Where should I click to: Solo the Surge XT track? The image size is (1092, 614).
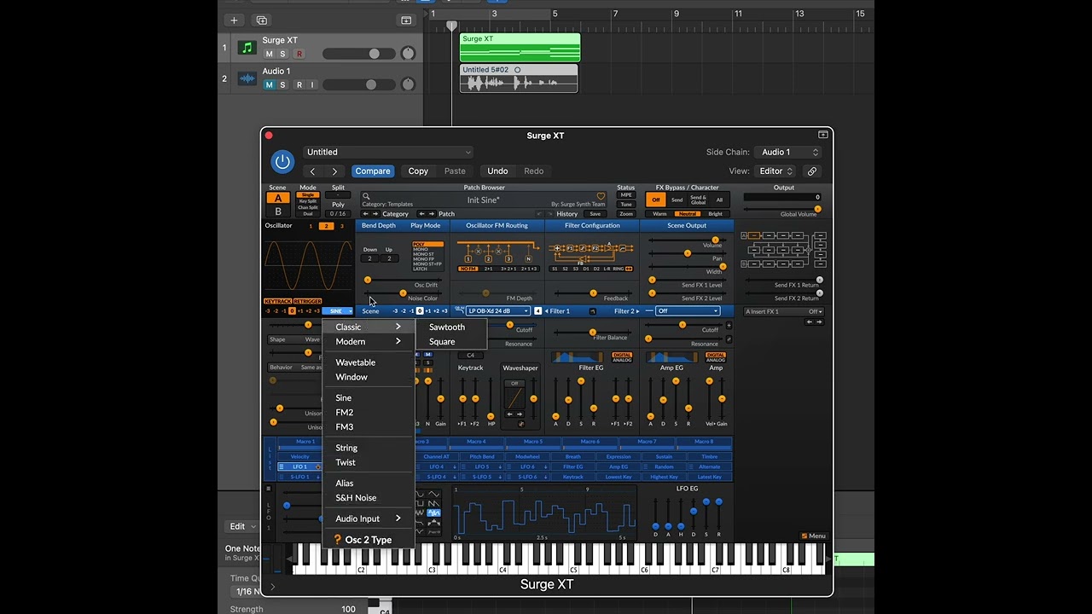tap(283, 54)
